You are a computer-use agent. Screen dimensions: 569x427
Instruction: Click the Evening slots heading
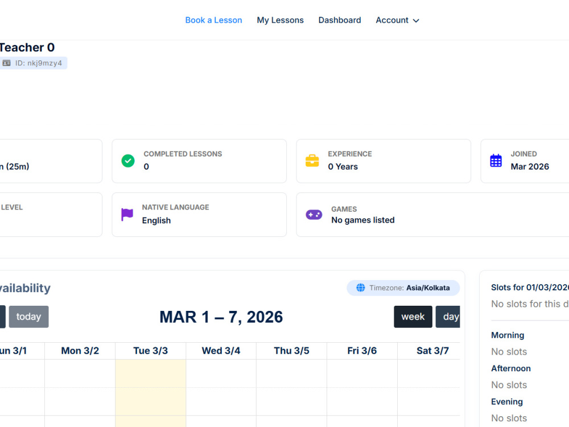point(506,401)
